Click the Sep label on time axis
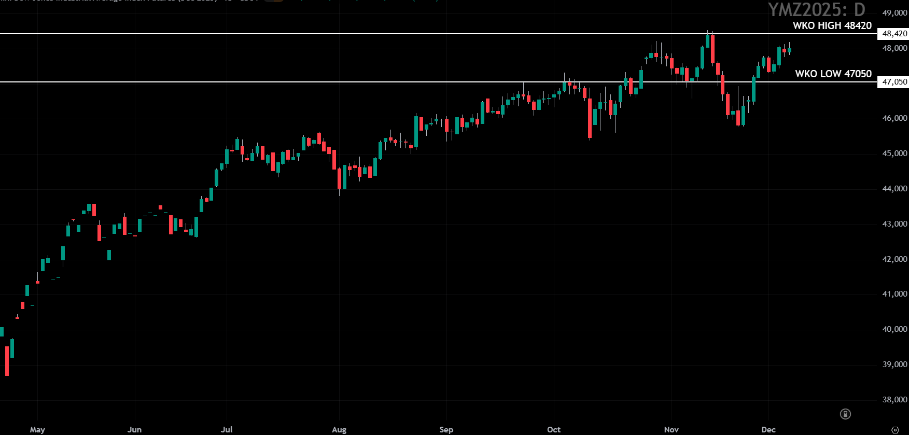 (446, 429)
